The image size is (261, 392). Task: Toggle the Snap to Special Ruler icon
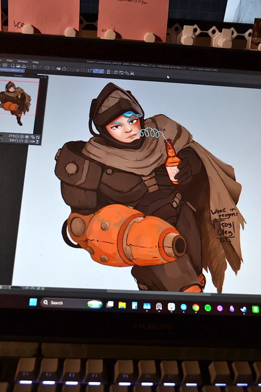pyautogui.click(x=96, y=71)
